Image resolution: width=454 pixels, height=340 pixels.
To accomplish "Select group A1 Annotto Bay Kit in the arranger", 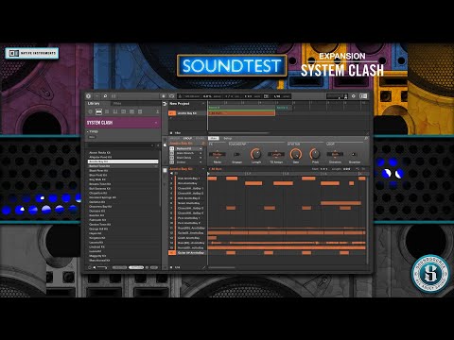I will click(187, 113).
